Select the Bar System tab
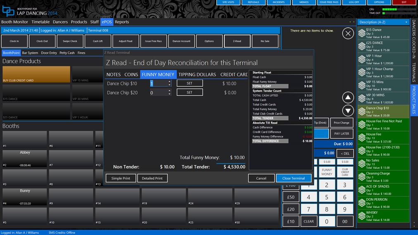418x235 pixels. (30, 53)
